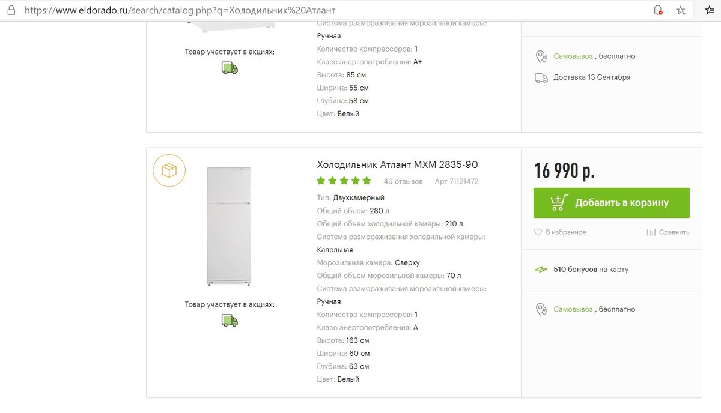Viewport: 721px width, 413px height.
Task: Click the orange box badge on Атлант МХМ 2835-90 card
Action: (169, 171)
